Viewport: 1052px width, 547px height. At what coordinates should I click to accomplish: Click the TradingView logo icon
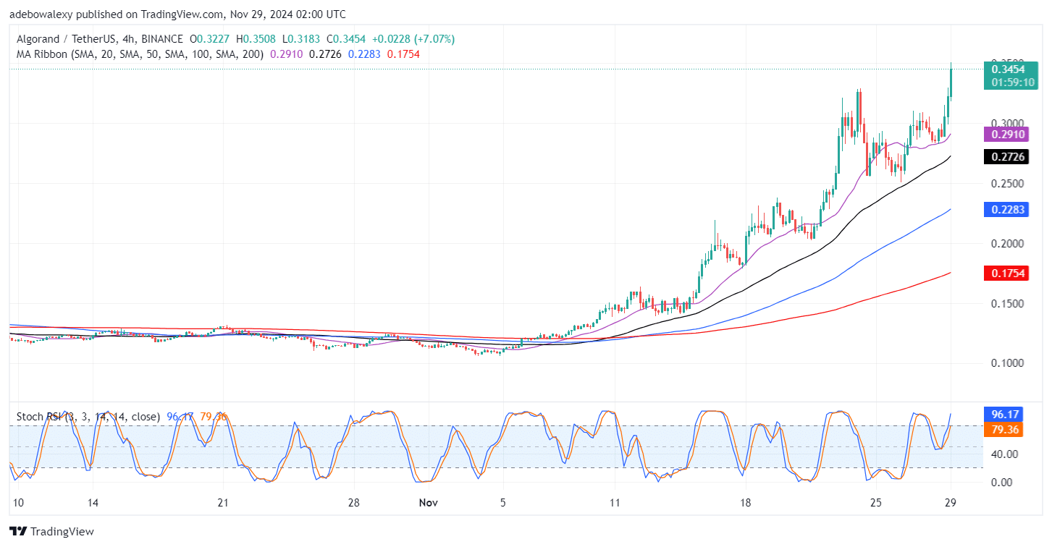click(17, 531)
